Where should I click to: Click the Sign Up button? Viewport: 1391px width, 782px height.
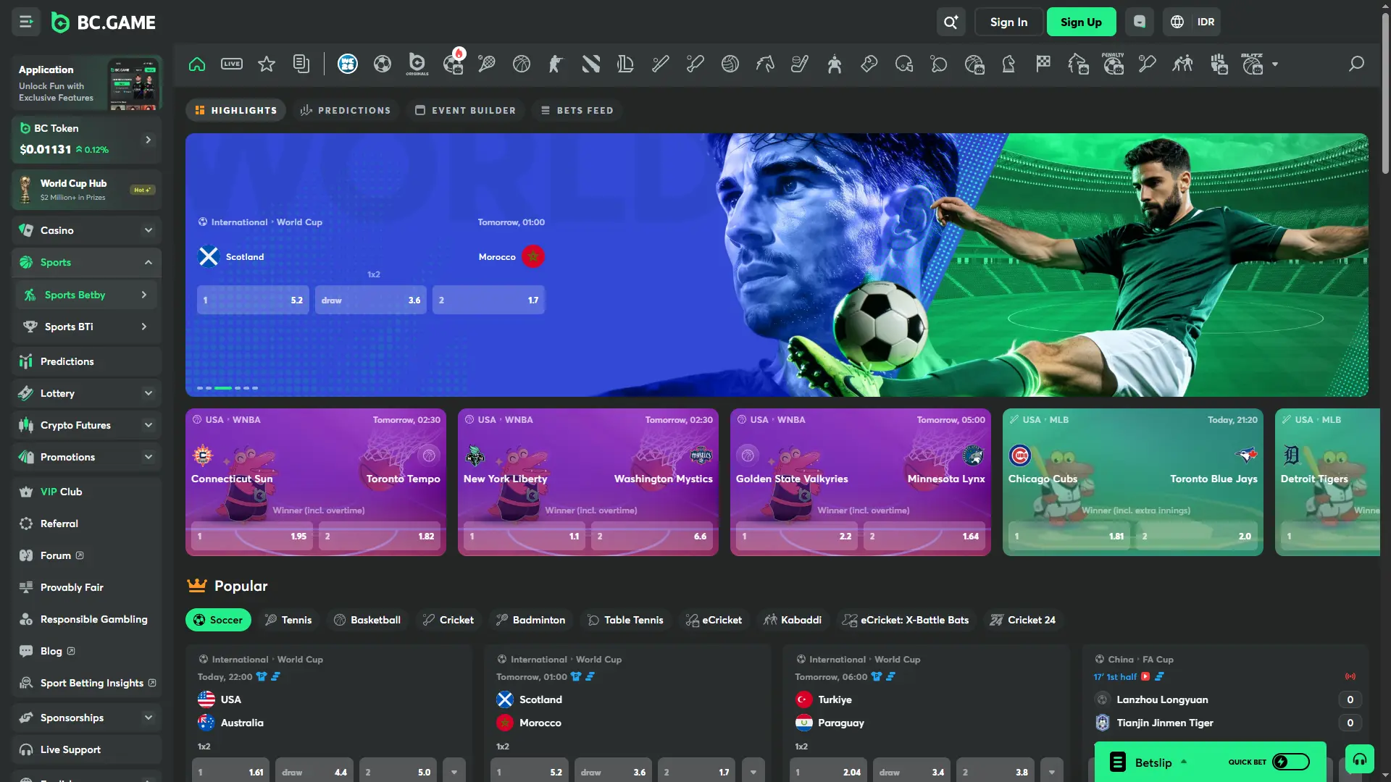pos(1081,22)
